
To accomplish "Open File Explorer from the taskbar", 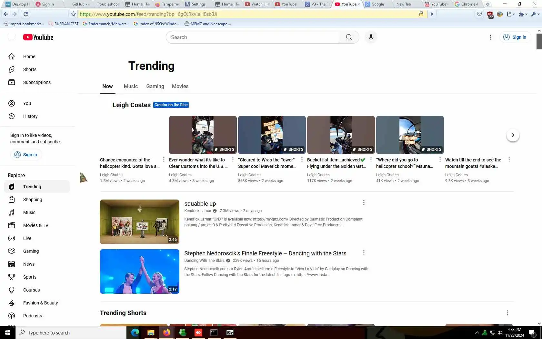I will pyautogui.click(x=151, y=333).
